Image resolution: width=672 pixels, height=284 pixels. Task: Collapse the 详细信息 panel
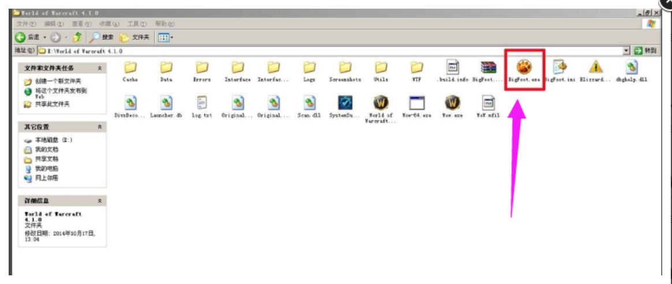tap(99, 201)
